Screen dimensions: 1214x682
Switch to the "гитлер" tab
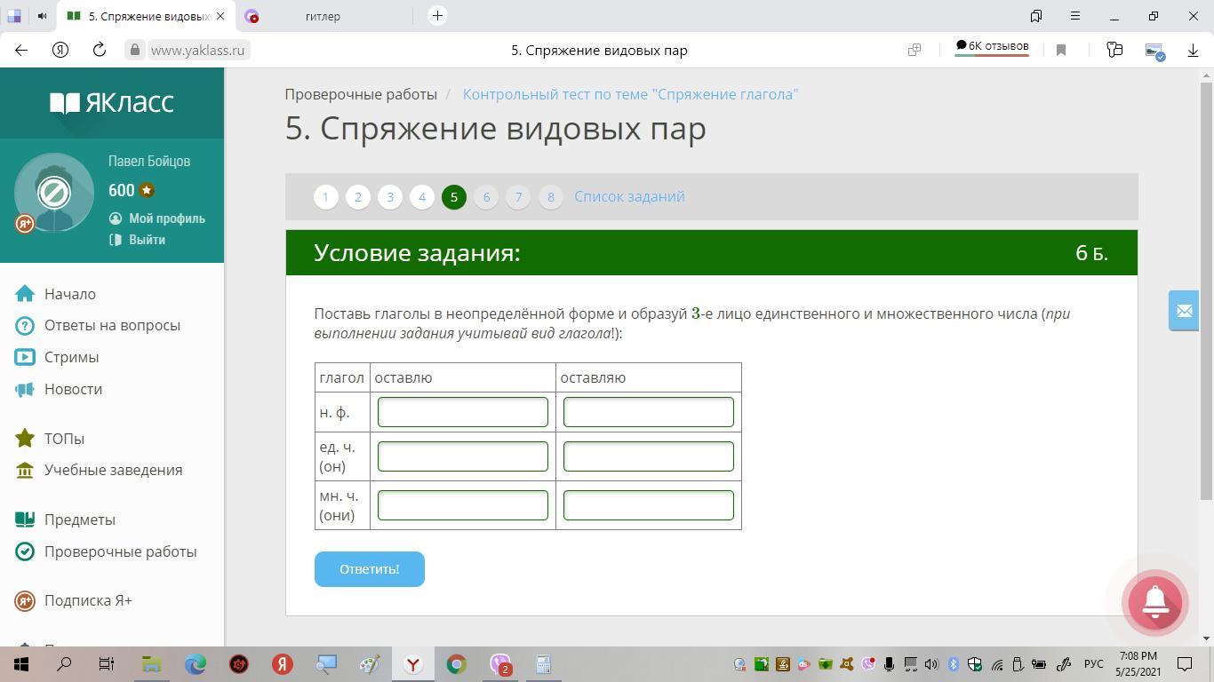pyautogui.click(x=322, y=16)
